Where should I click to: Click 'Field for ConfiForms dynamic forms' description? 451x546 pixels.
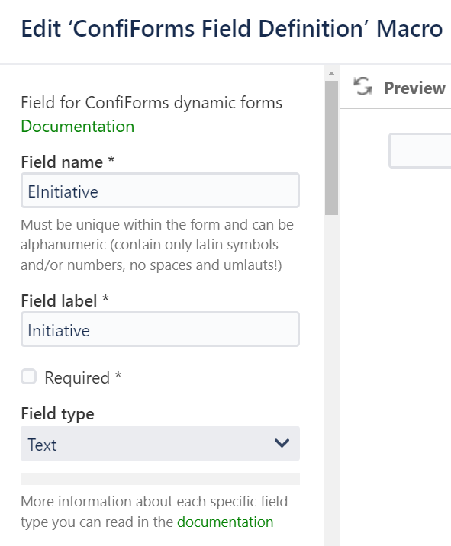[152, 103]
